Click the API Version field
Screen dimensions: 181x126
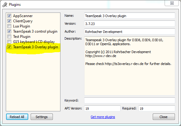(102, 108)
